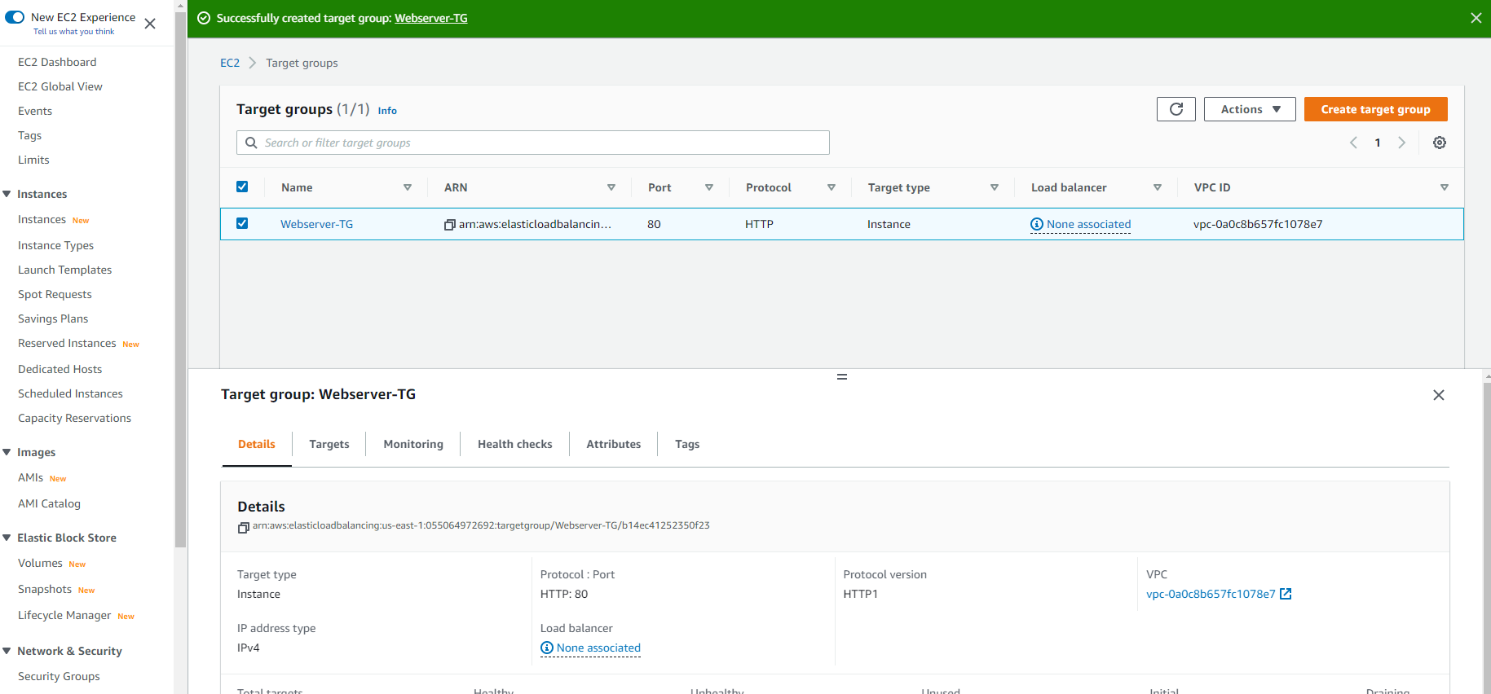The image size is (1491, 694).
Task: Go to previous page arrow
Action: pyautogui.click(x=1353, y=143)
